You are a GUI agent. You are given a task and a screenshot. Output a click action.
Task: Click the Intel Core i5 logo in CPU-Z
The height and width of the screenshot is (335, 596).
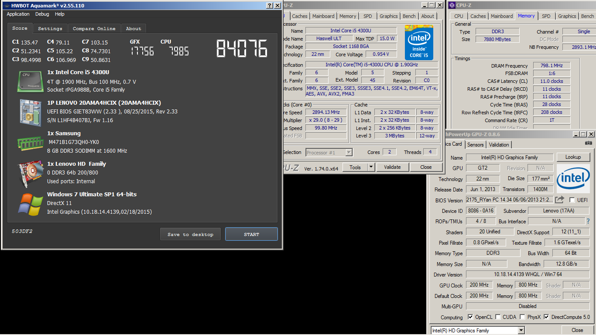click(419, 43)
